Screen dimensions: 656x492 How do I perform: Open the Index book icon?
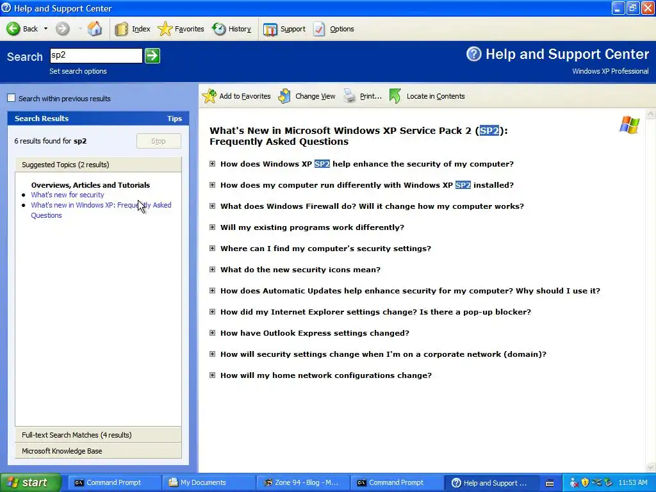point(121,29)
